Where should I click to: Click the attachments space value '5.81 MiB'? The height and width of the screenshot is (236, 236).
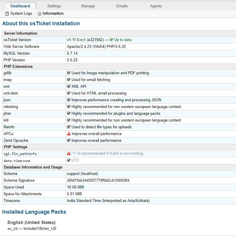click(74, 194)
